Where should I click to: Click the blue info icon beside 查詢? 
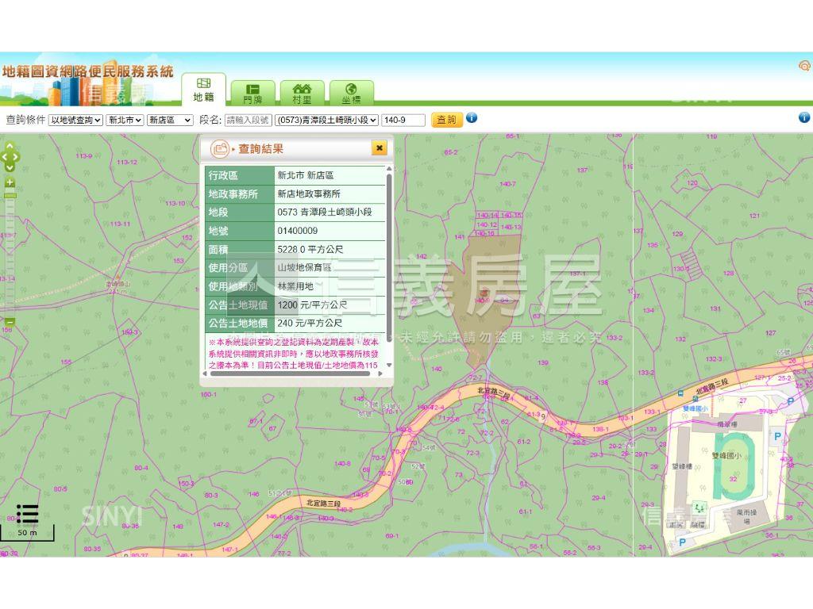[x=472, y=118]
